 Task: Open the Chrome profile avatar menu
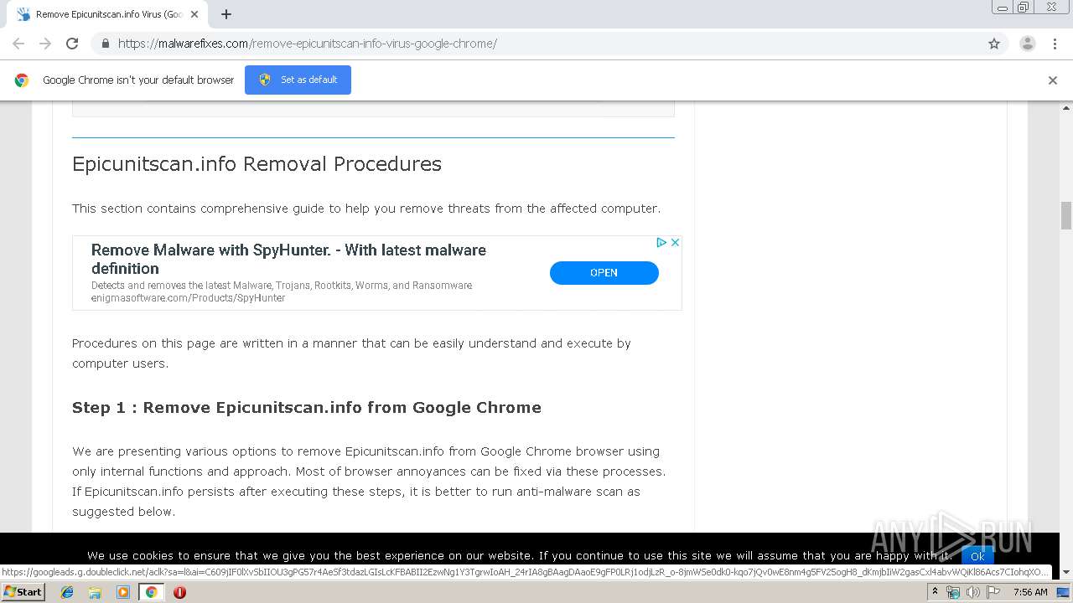click(x=1028, y=44)
